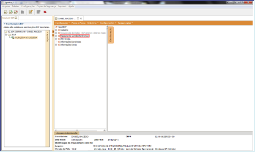255x152 pixels.
Task: Open the Relatório dropdown in orange bar
Action: 93,23
